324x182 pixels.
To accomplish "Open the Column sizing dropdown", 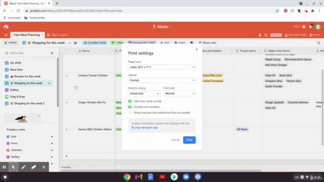I will coord(144,94).
